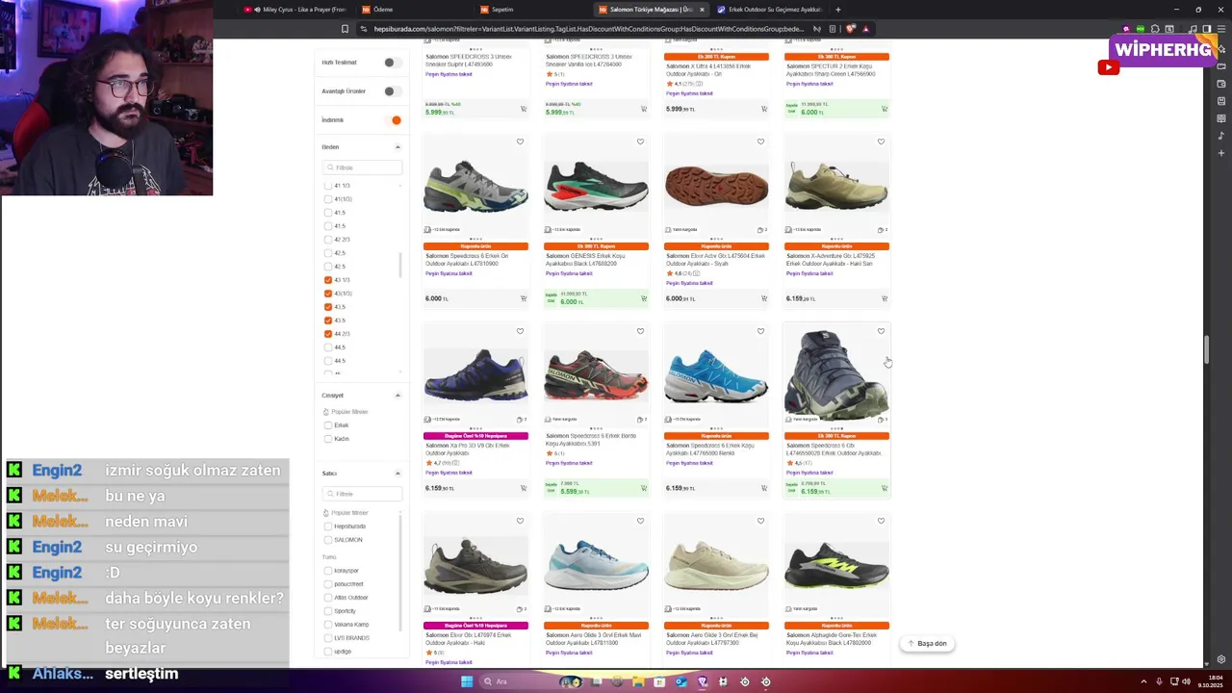The image size is (1232, 693).
Task: Uncheck the 43 1/3 size checkbox
Action: [328, 280]
